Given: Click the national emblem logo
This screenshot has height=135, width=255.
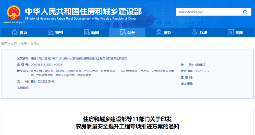Looking at the screenshot, I should 14,13.
